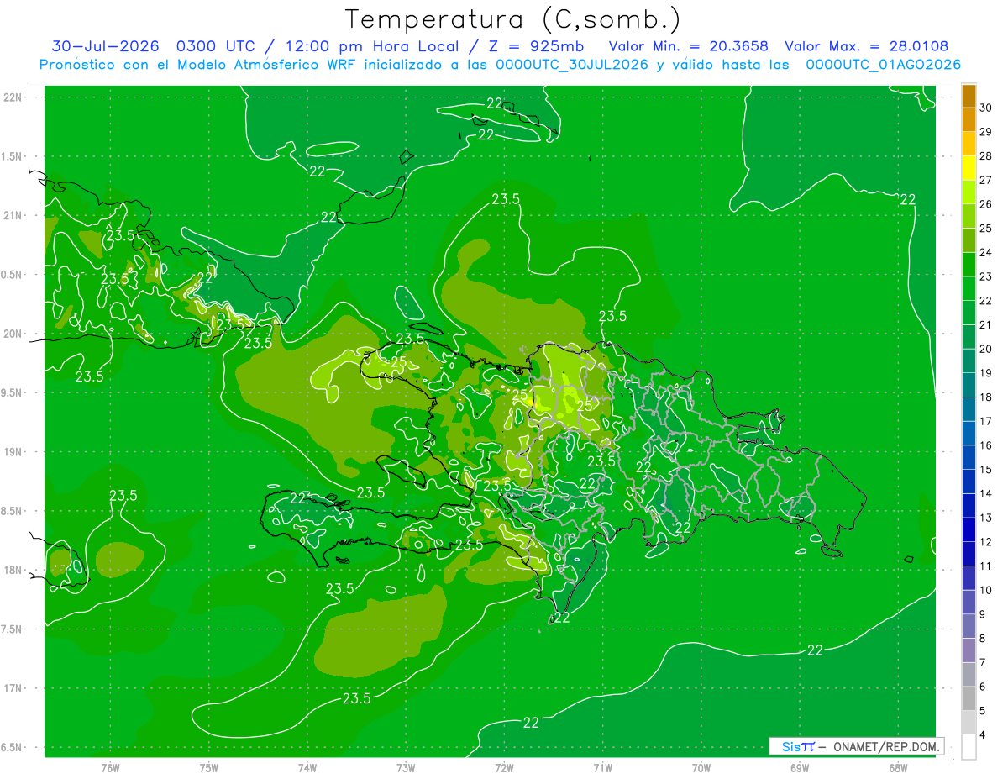Image resolution: width=1008 pixels, height=779 pixels.
Task: Click the Modelo Atmósferico WRF forecast text
Action: coord(266,65)
